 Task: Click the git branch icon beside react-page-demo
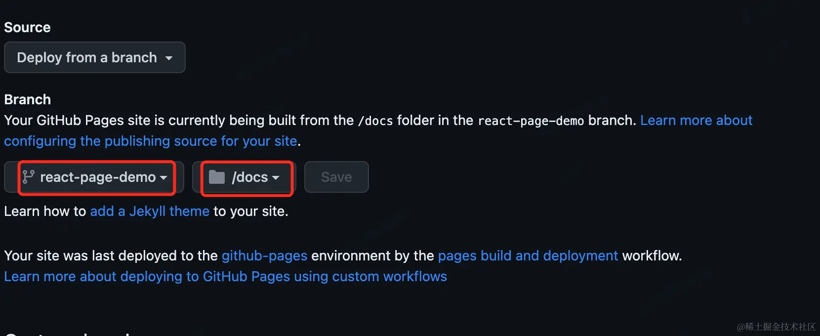coord(28,177)
